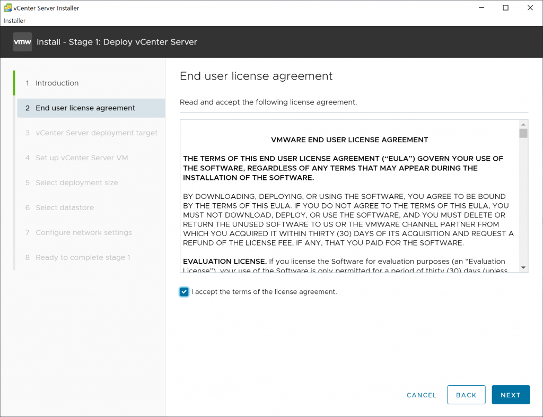Click the NEXT button
The height and width of the screenshot is (417, 543).
[x=511, y=395]
